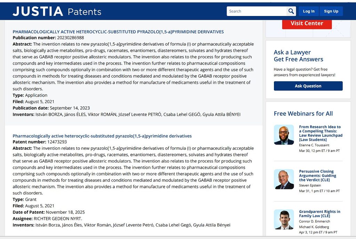
Task: Click the Log In button
Action: [x=308, y=11]
